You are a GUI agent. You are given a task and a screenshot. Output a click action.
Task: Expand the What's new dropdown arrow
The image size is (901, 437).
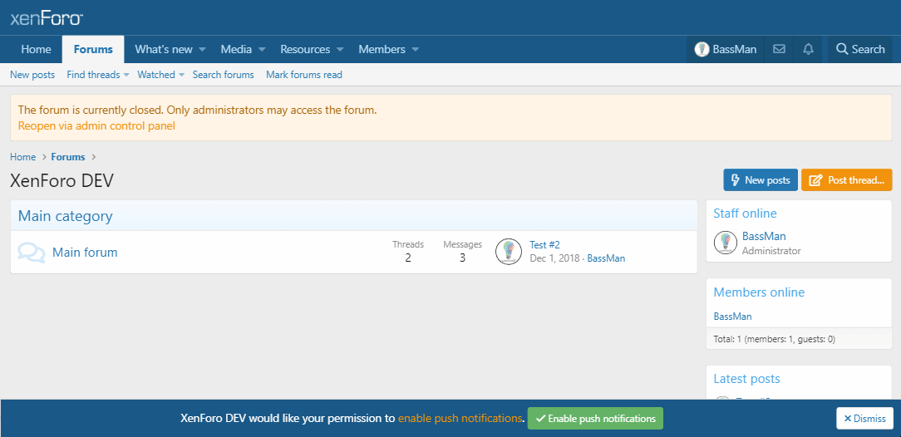coord(202,50)
